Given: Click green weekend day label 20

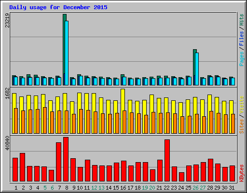Looking at the screenshot, I should tap(152, 188).
